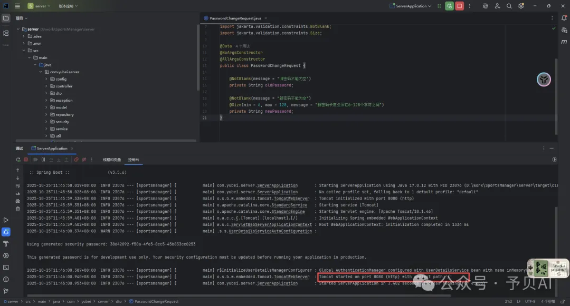The width and height of the screenshot is (570, 306).
Task: Clear console with trash icon
Action: [x=17, y=209]
